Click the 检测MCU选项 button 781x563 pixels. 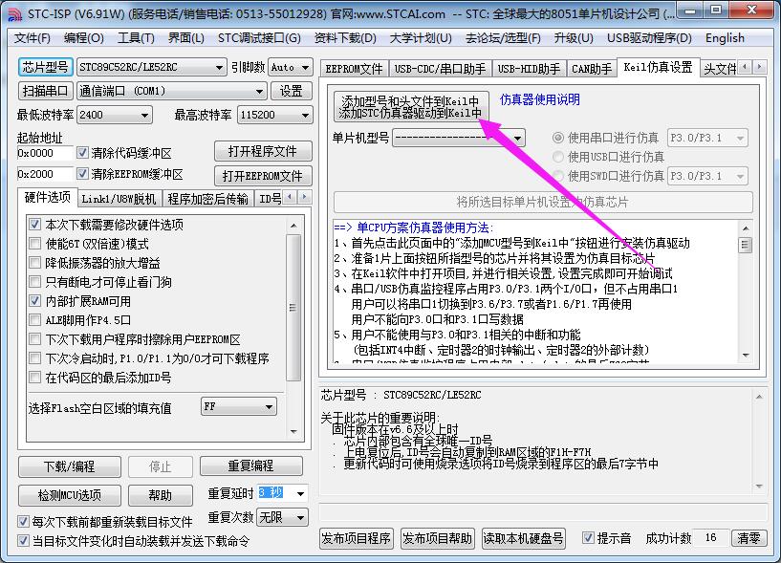69,495
